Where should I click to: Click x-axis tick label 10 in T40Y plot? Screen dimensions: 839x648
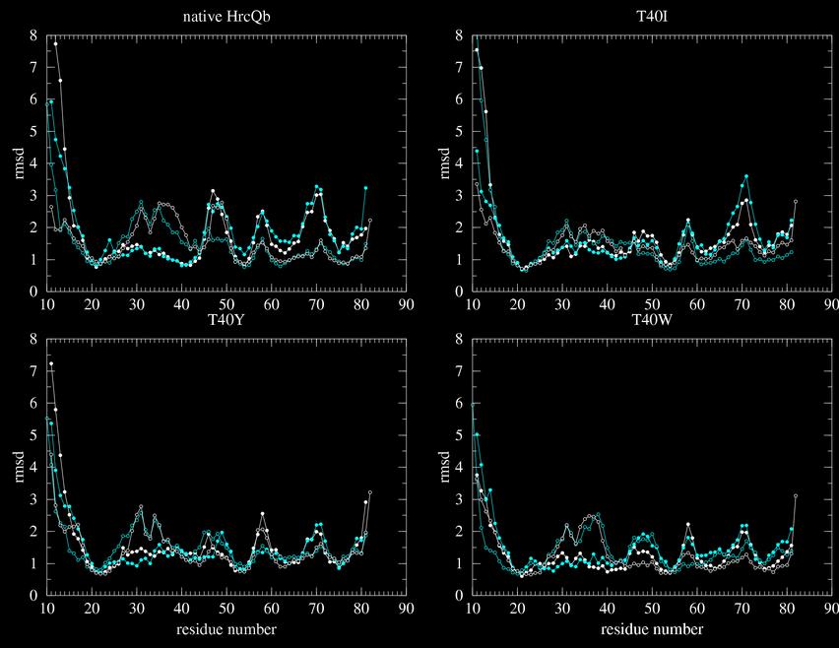46,608
